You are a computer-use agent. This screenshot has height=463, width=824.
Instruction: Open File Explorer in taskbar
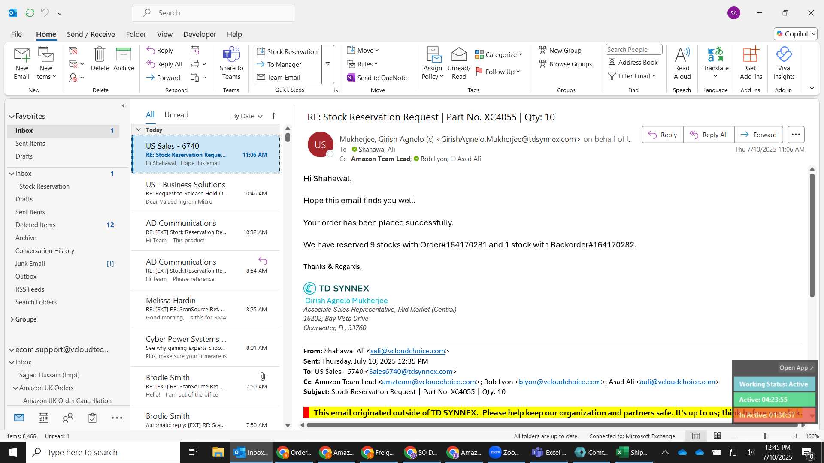218,452
